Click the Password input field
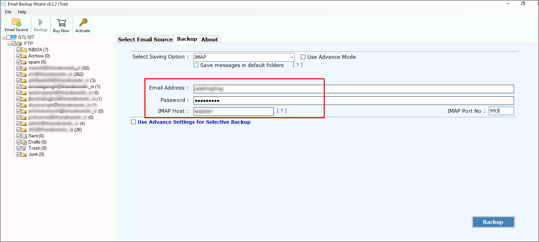The image size is (539, 242). coord(354,100)
